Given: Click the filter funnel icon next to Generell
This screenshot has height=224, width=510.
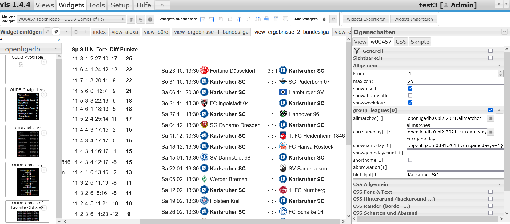Looking at the screenshot, I should coord(357,51).
